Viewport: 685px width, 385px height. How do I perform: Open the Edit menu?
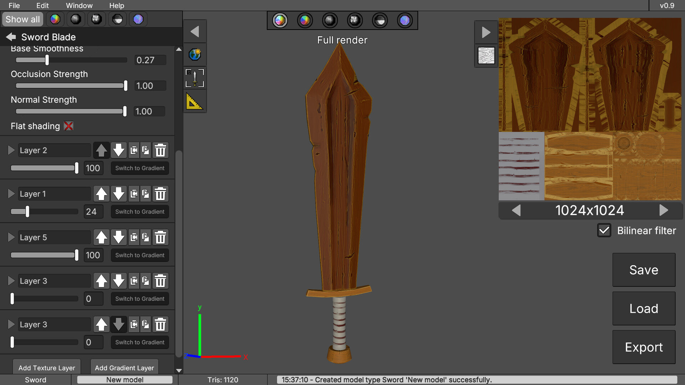point(42,5)
